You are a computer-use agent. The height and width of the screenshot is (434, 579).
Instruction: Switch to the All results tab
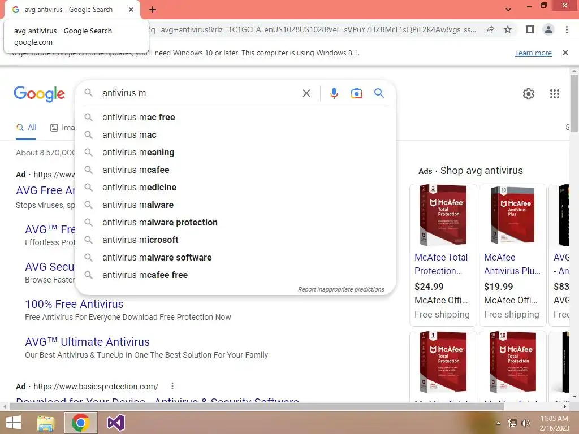point(26,128)
